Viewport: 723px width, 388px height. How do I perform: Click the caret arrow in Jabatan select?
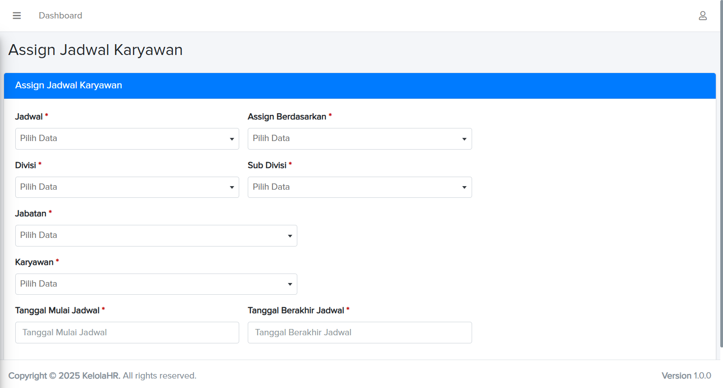(x=290, y=236)
